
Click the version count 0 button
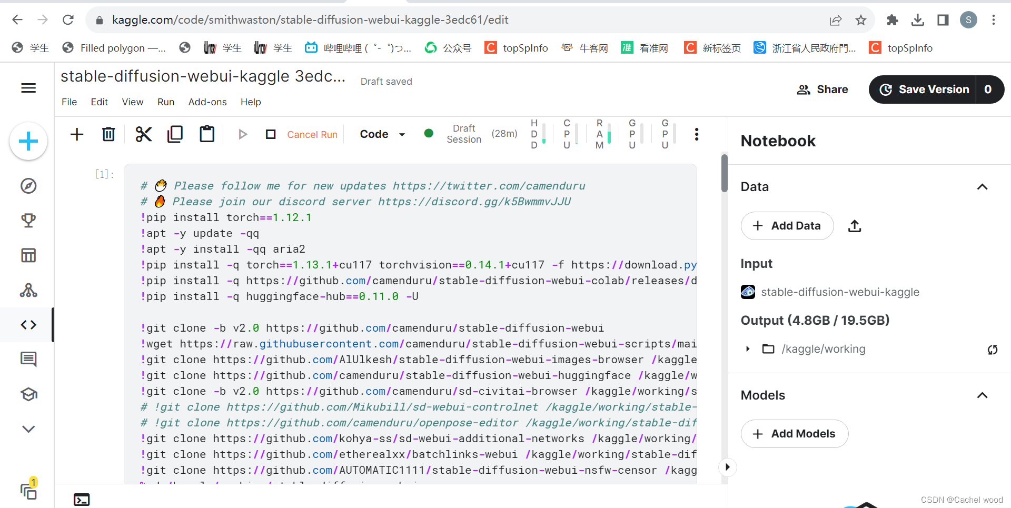(989, 89)
